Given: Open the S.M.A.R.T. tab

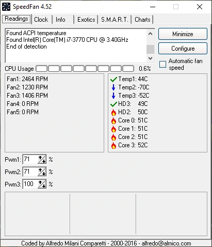Looking at the screenshot, I should tap(115, 20).
